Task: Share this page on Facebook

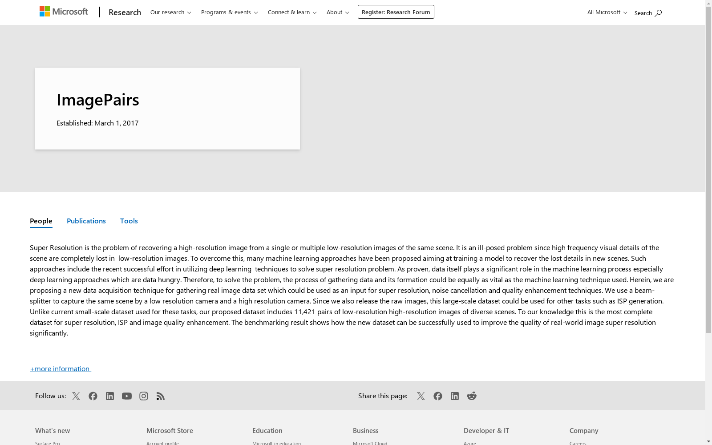Action: pos(438,396)
